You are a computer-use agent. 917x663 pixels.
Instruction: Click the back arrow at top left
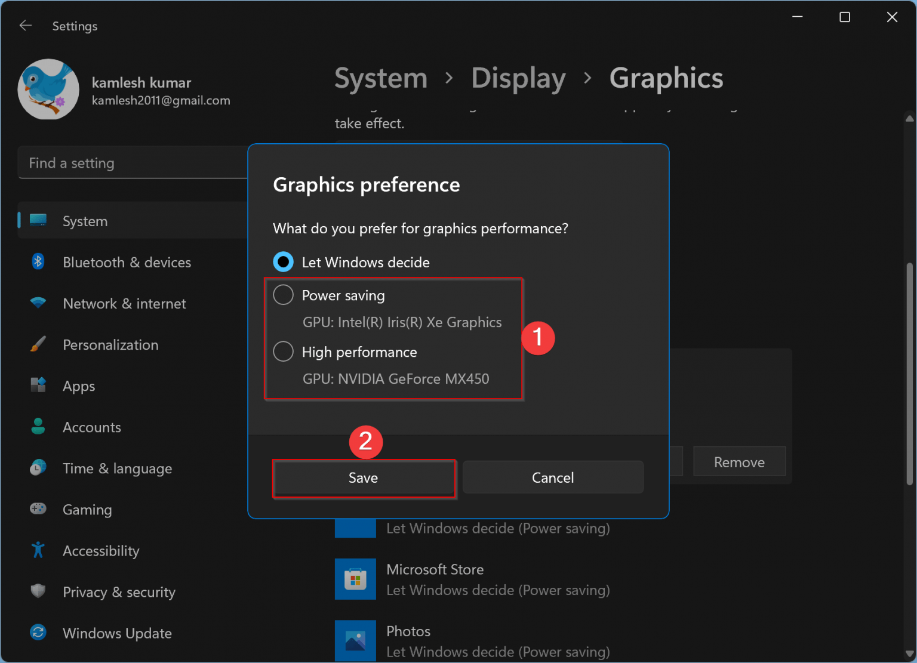[x=25, y=25]
